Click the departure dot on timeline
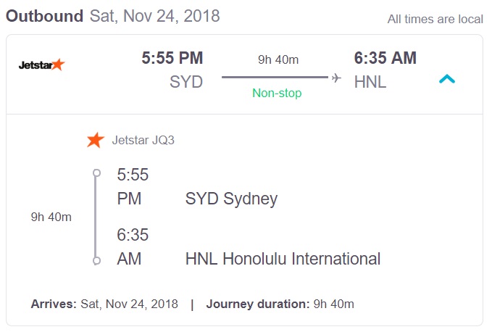Viewport: 492px width, 332px height. 96,173
